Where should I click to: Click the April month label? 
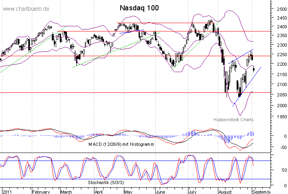pyautogui.click(x=99, y=192)
